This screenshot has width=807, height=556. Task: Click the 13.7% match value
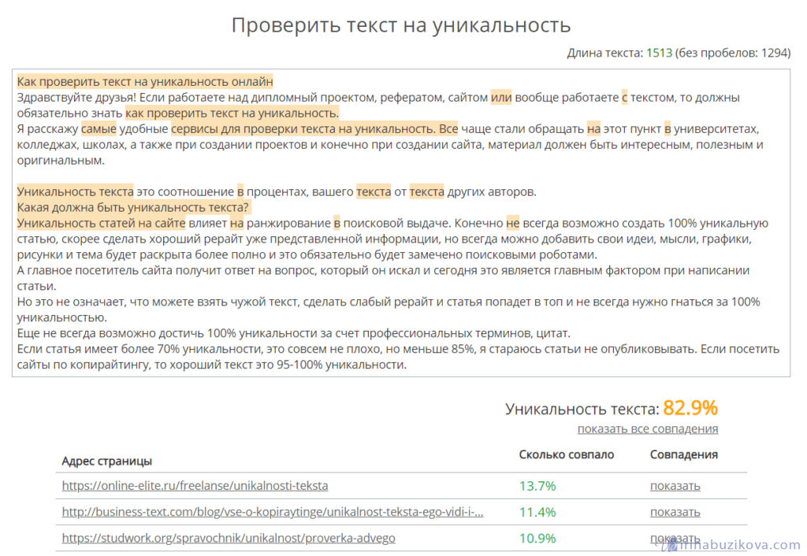[537, 486]
